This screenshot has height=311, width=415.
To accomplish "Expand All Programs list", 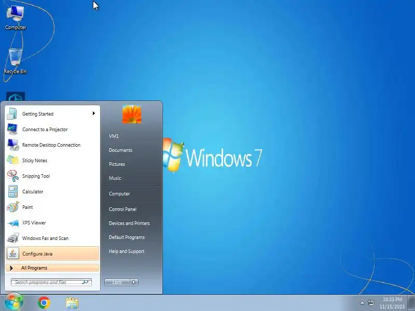I will point(52,268).
